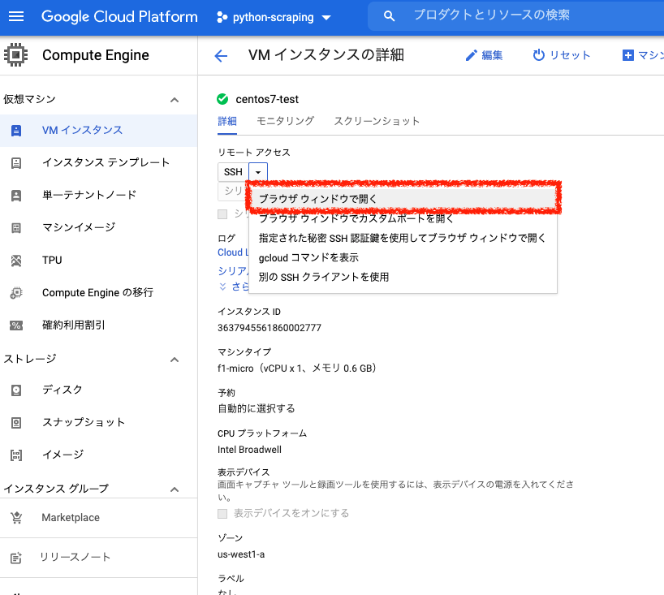664x595 pixels.
Task: Open the TPU page
Action: coord(52,260)
